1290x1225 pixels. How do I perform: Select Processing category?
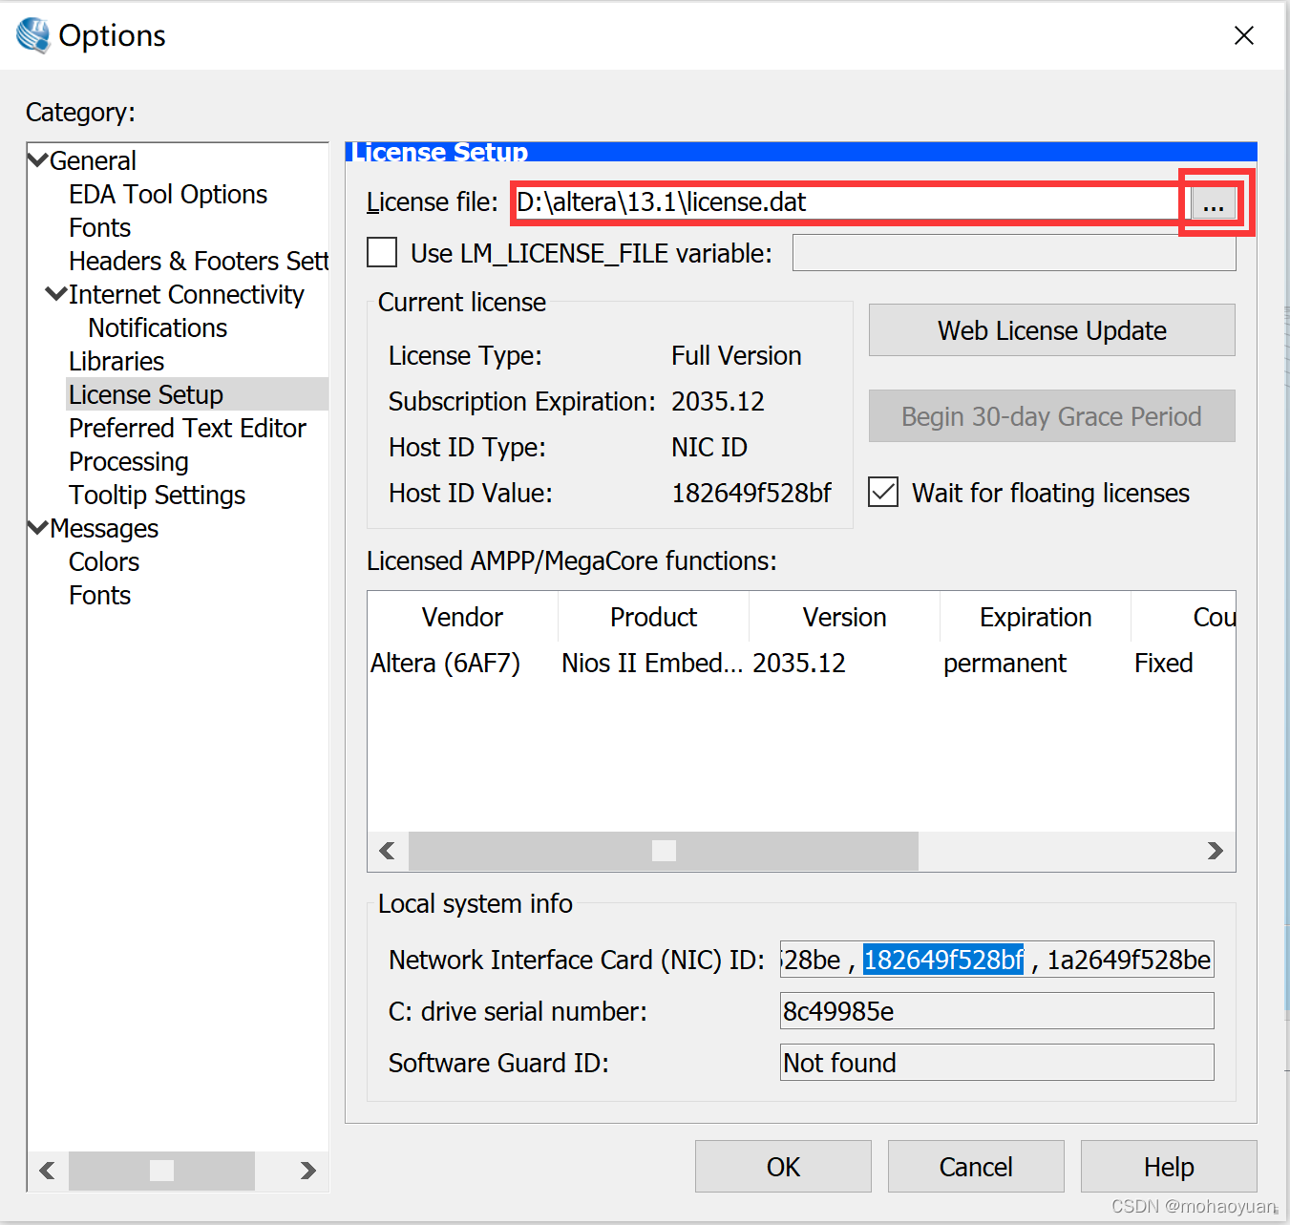[129, 462]
